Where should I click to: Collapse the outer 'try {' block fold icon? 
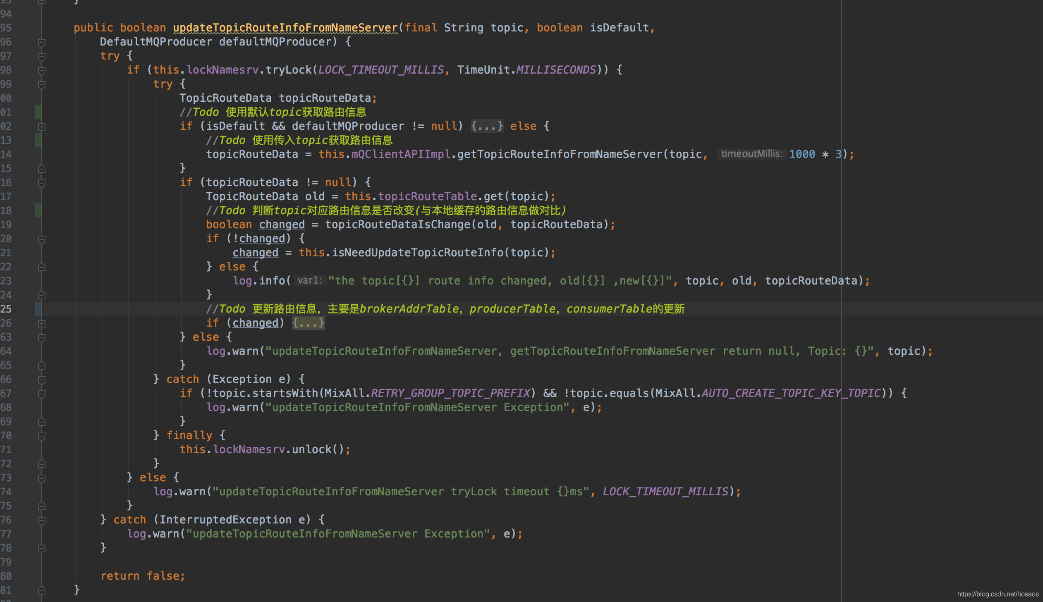point(42,56)
